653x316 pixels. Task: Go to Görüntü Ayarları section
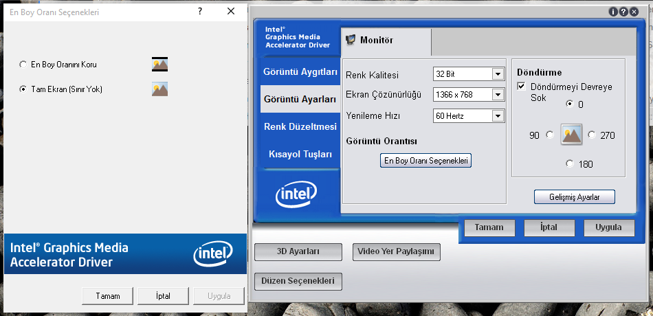(300, 99)
